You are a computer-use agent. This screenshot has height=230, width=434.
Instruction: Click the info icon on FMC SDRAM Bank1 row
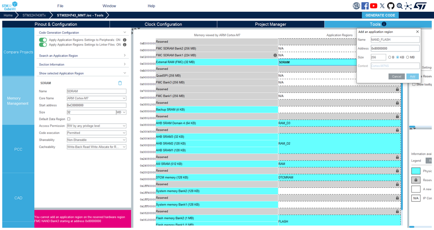pyautogui.click(x=275, y=55)
